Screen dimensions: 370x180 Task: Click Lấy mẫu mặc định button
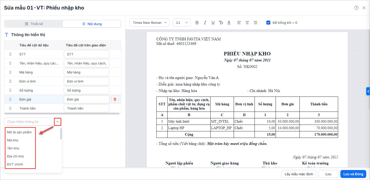(299, 174)
